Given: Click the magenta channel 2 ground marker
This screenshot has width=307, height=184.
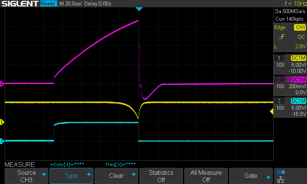Looking at the screenshot, I should pos(2,84).
